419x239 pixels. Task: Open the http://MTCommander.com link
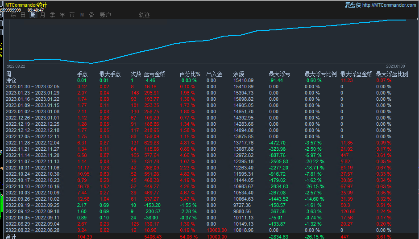(x=389, y=5)
